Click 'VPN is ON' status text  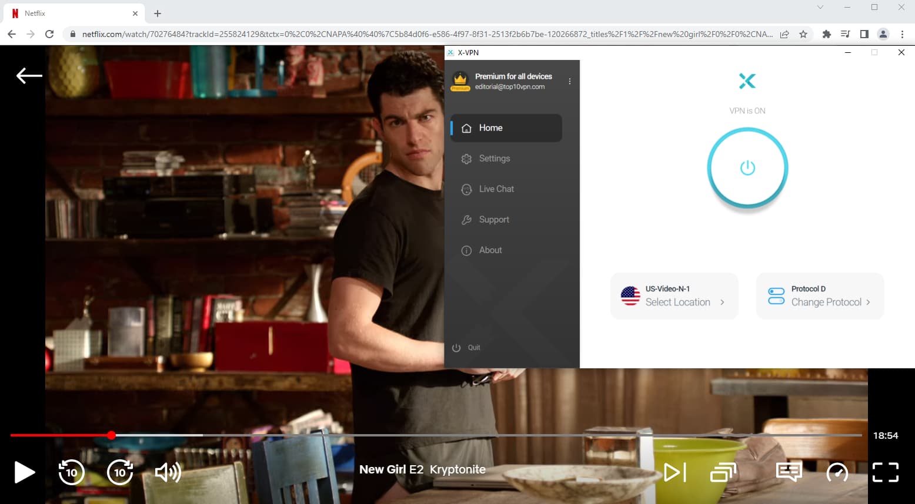coord(747,110)
